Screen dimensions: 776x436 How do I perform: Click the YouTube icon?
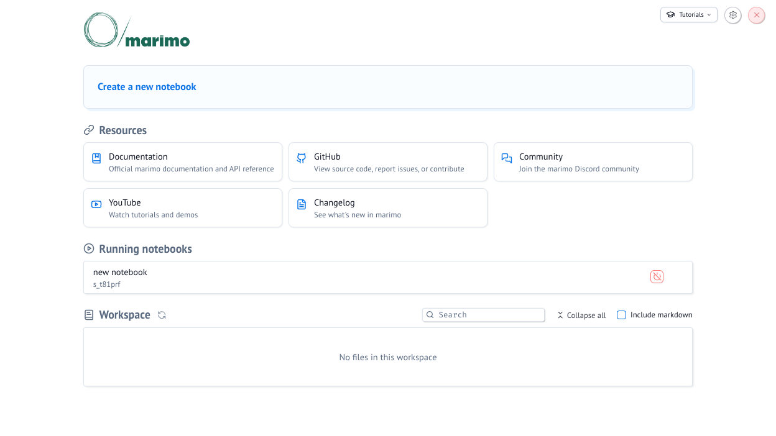tap(96, 204)
